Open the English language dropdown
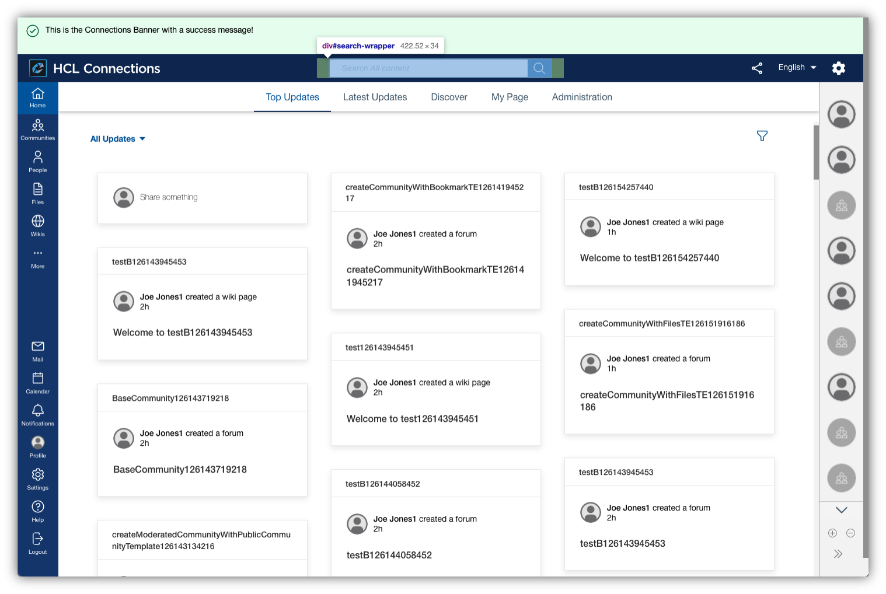Viewport: 886px width, 594px height. pos(796,67)
